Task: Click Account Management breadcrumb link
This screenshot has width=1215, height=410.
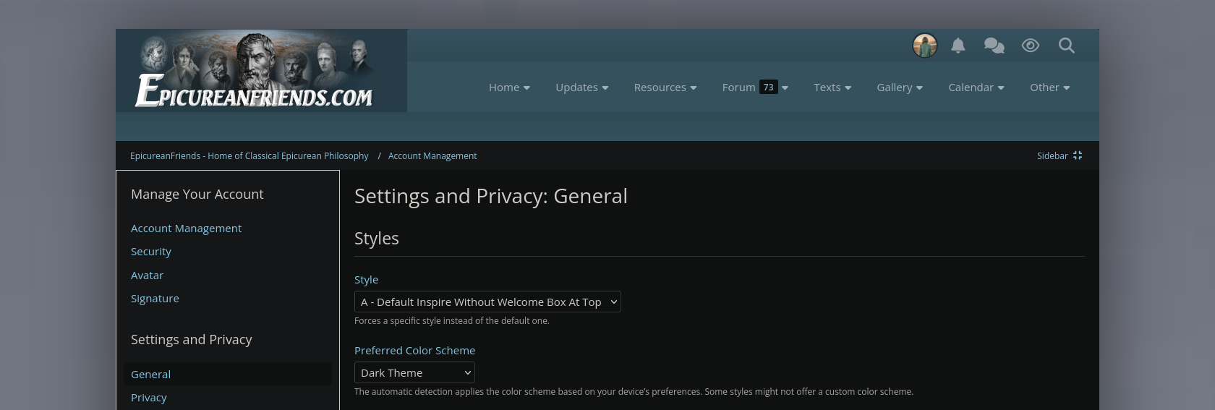Action: pyautogui.click(x=432, y=155)
